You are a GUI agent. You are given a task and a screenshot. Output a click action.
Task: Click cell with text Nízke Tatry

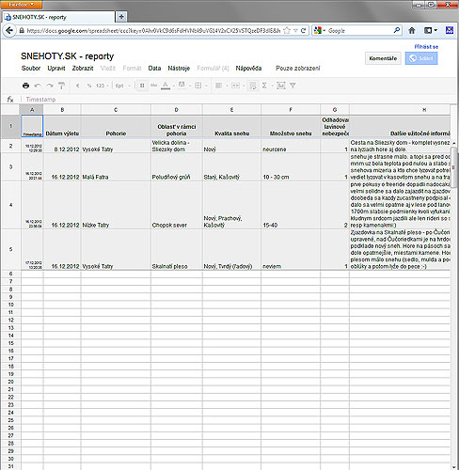pos(116,205)
